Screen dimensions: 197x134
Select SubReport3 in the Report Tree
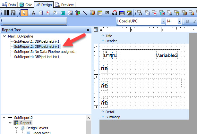point(45,51)
